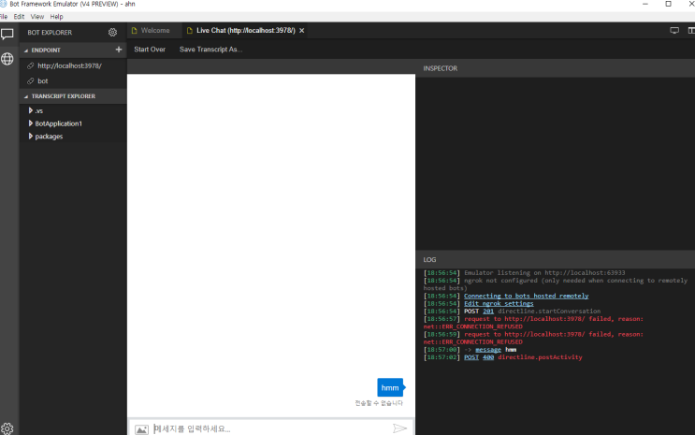Close the Live Chat tab
695x435 pixels.
(302, 31)
